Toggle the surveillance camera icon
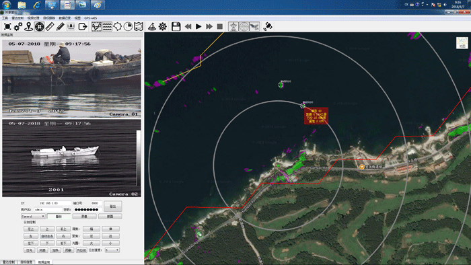 254,27
